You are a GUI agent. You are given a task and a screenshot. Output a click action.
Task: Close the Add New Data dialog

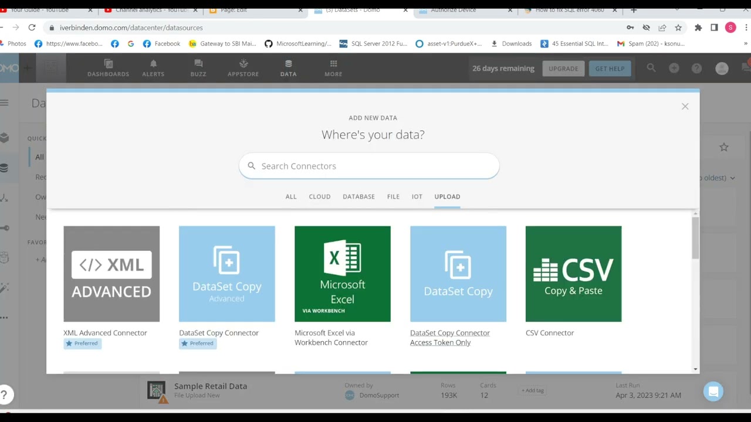click(685, 106)
